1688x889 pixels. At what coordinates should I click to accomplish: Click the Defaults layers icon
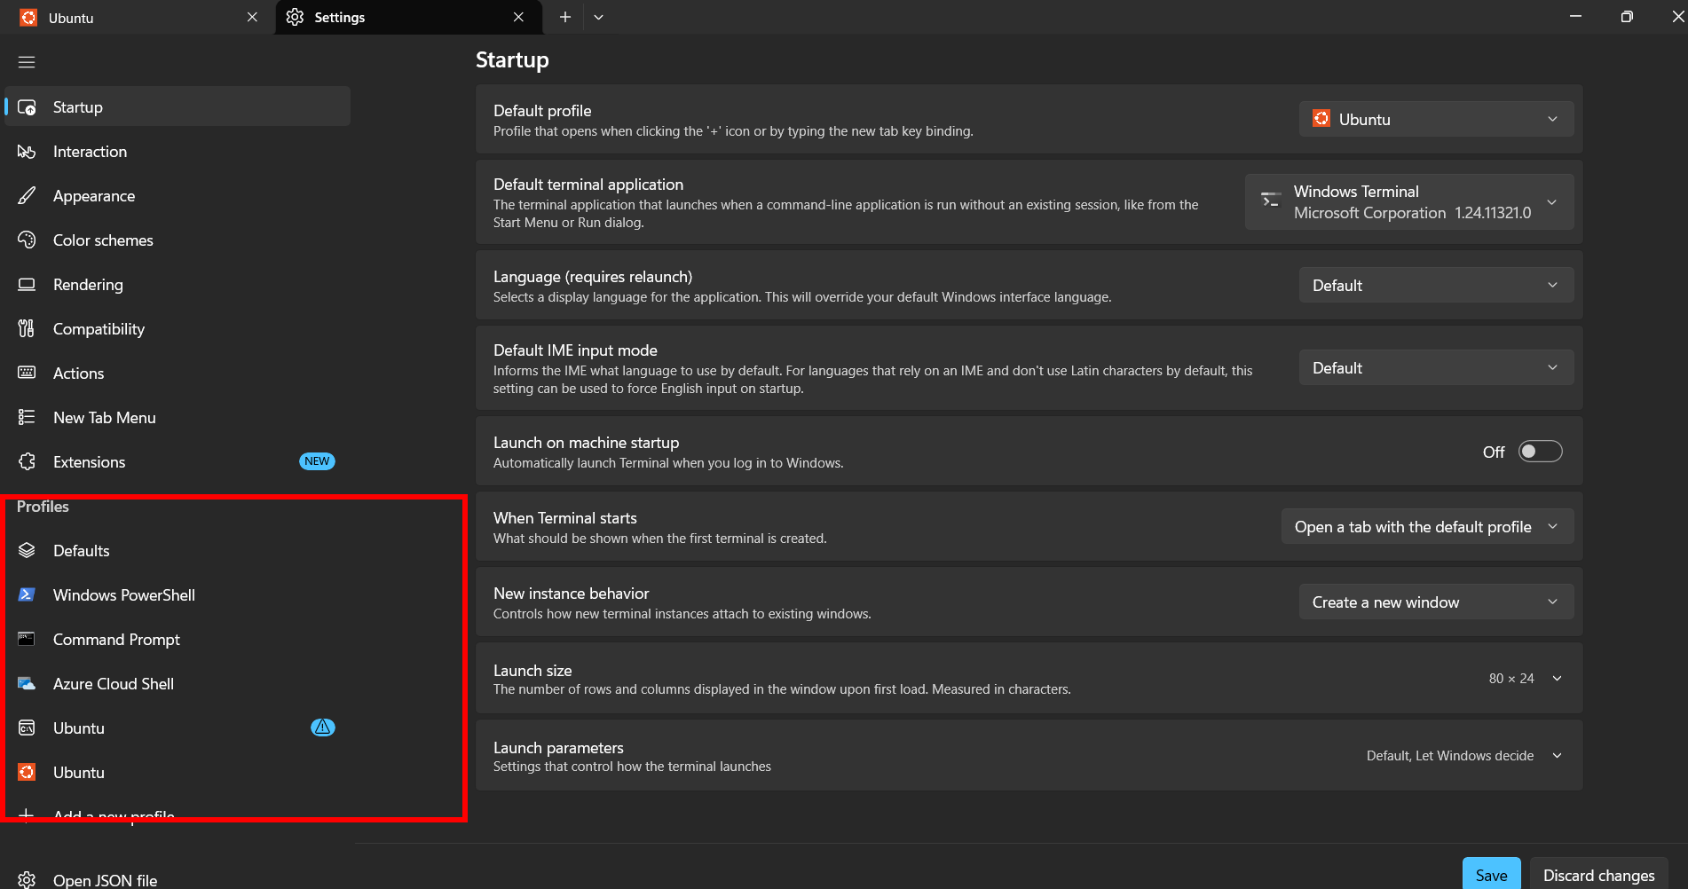coord(27,551)
